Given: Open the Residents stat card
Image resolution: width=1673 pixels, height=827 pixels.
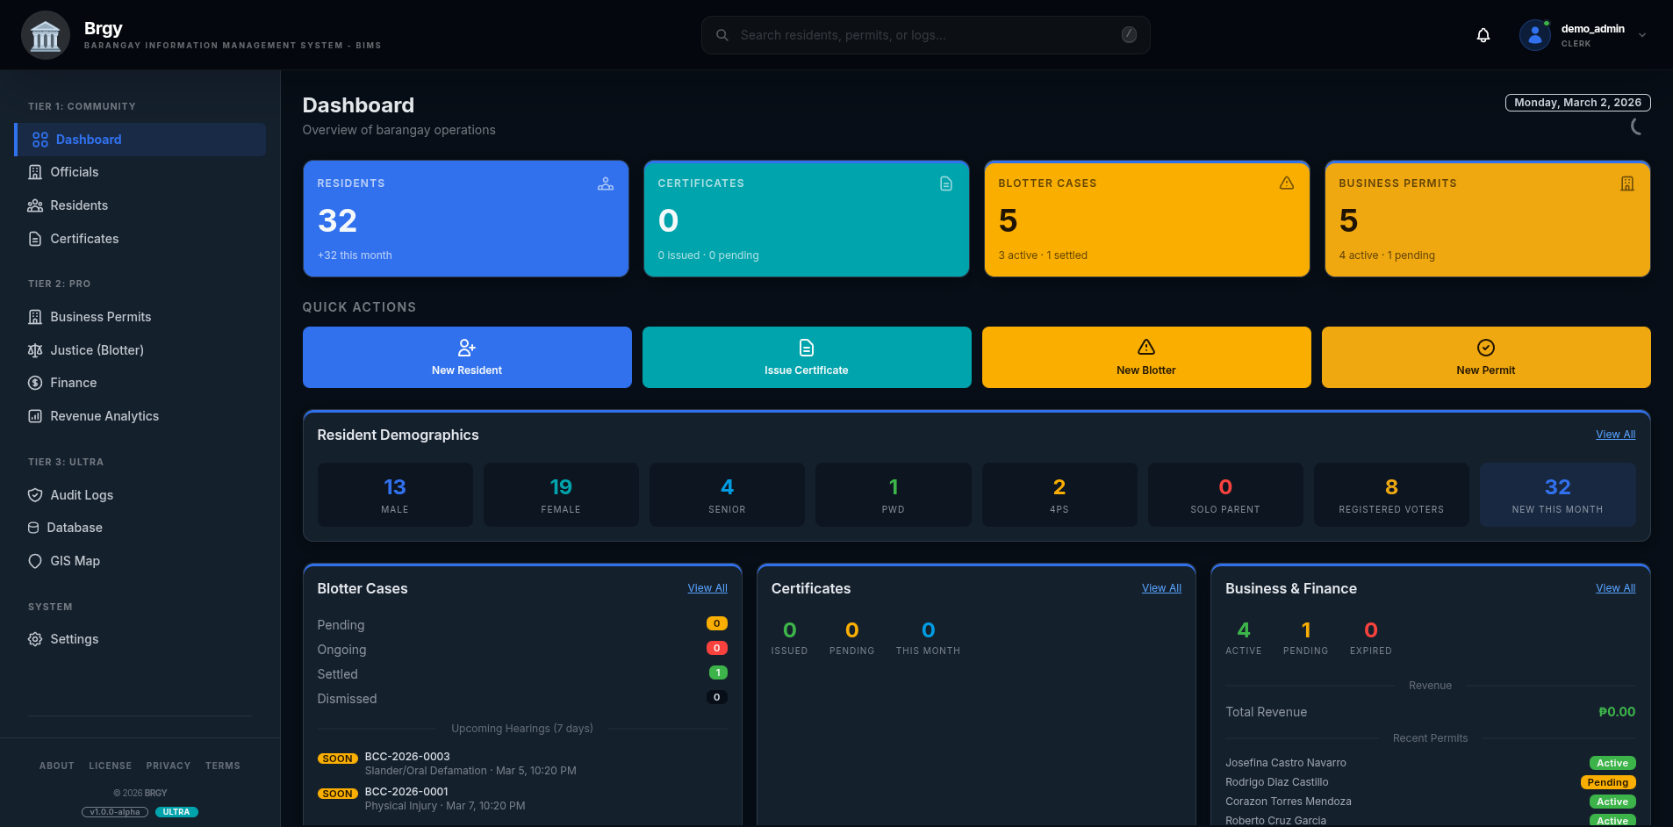Looking at the screenshot, I should coord(465,219).
